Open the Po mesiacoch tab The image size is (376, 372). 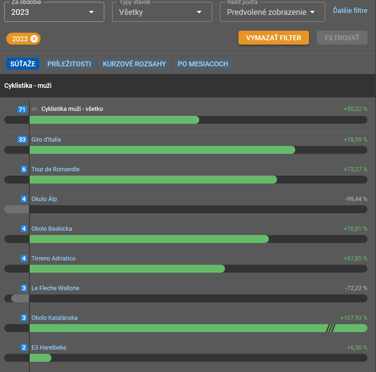pyautogui.click(x=203, y=64)
